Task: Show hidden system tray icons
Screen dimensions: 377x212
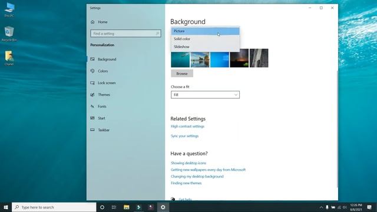Action: (321, 207)
